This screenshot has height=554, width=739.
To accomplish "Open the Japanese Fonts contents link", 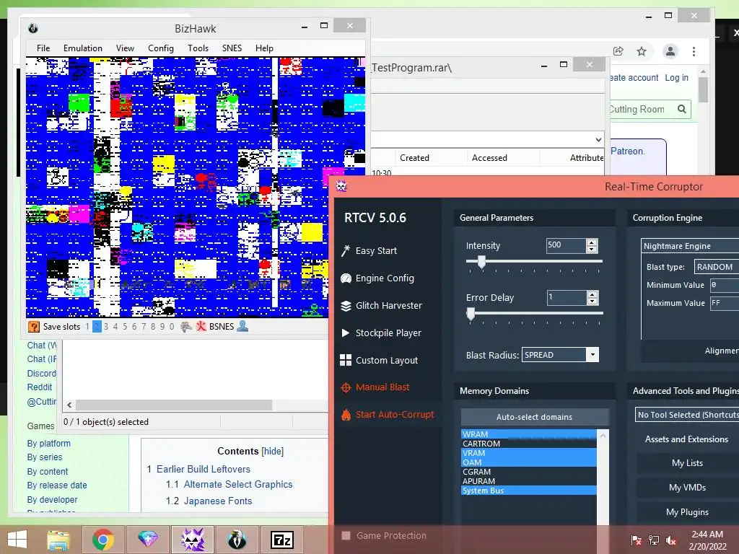I will [x=218, y=501].
